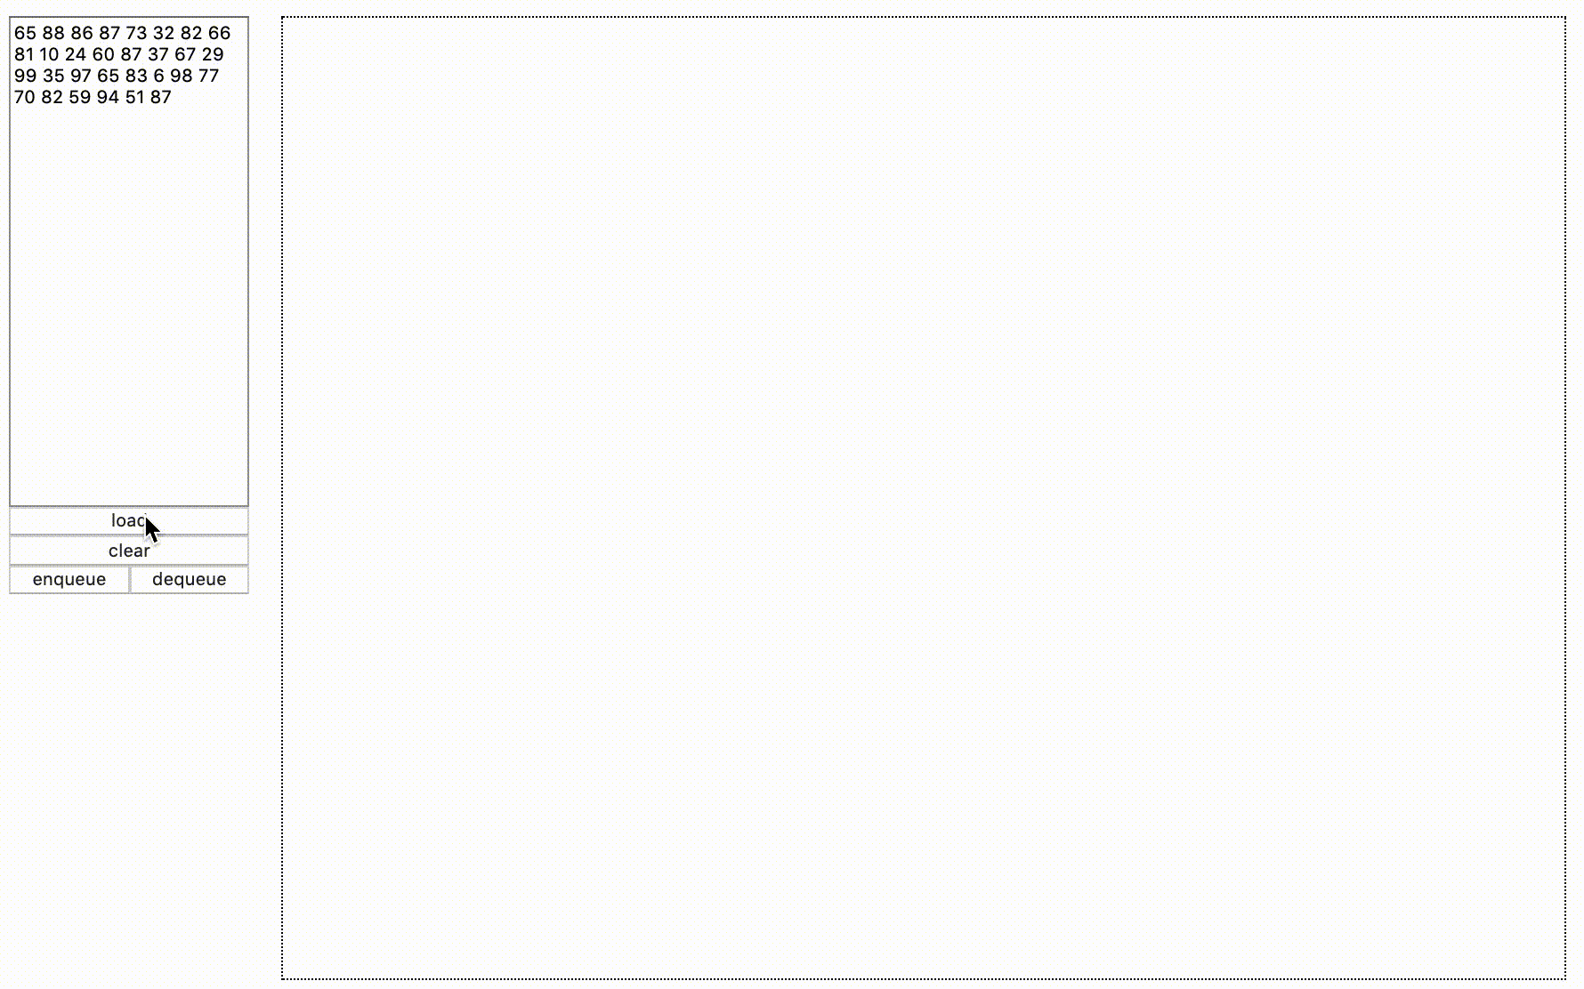Click the number 70 in the fourth row

25,98
